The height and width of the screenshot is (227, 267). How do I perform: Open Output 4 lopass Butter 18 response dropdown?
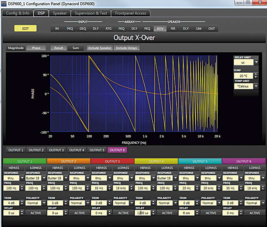click(175, 178)
